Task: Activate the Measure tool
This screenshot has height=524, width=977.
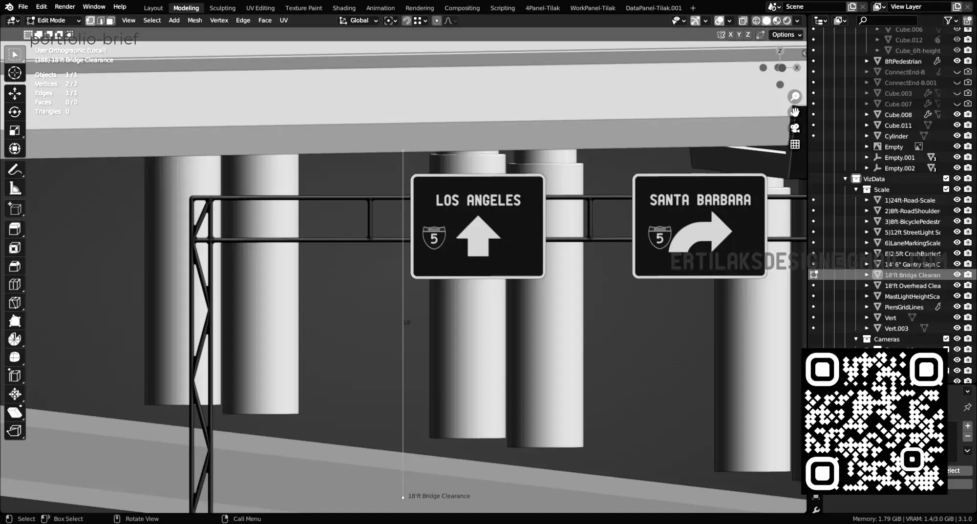Action: tap(15, 189)
